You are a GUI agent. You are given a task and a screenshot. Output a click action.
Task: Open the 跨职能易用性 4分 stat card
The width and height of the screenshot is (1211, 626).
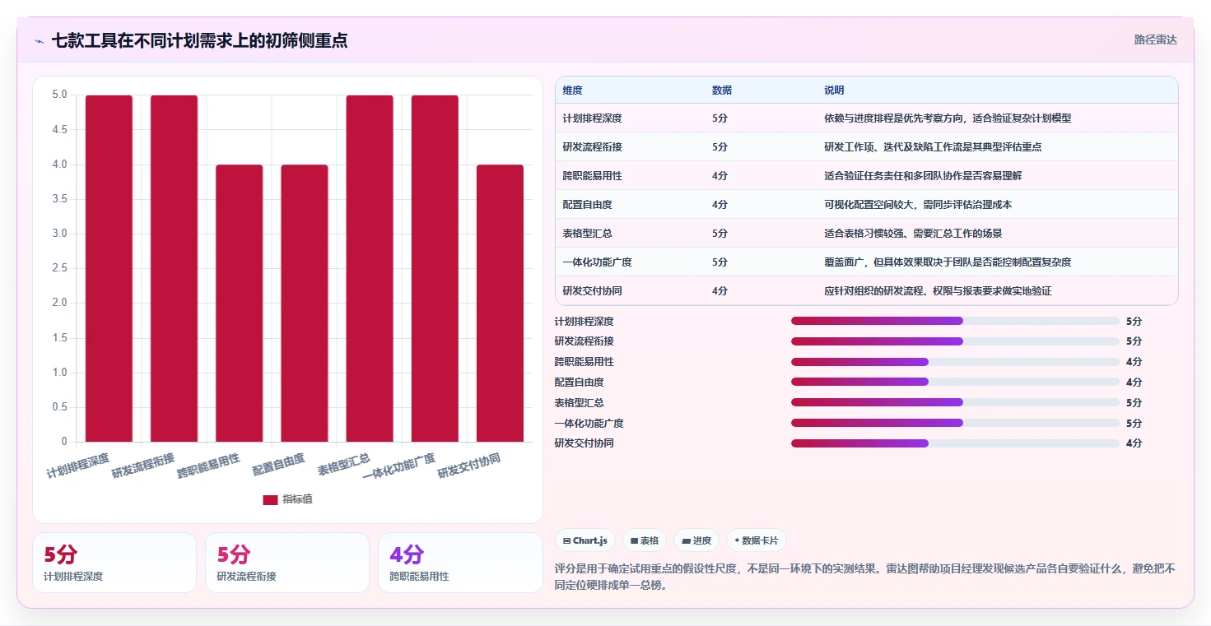(460, 563)
